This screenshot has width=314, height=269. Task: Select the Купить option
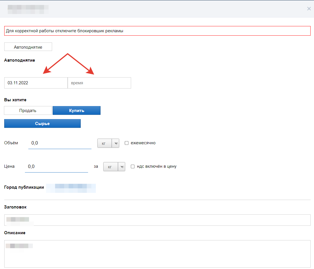76,110
